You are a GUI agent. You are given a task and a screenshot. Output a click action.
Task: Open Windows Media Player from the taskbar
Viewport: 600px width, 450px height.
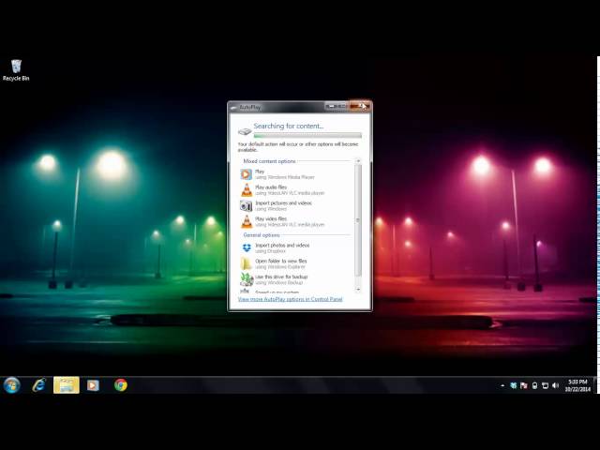(93, 385)
